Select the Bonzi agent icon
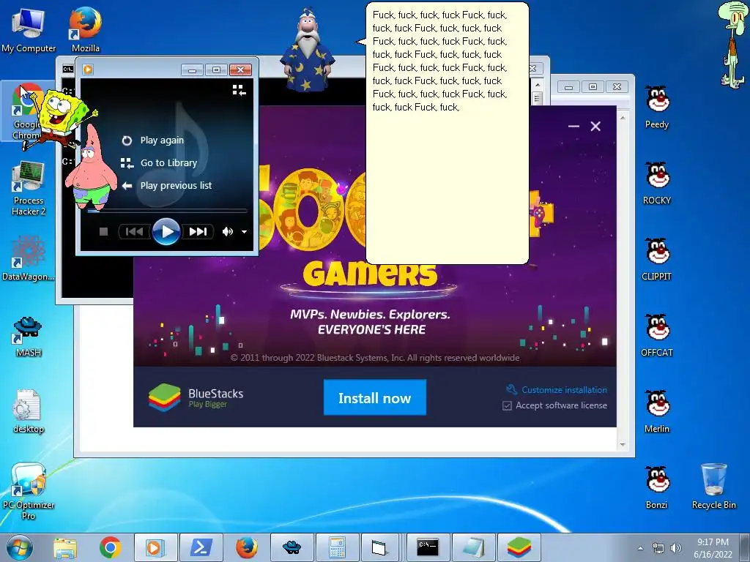This screenshot has width=750, height=562. (657, 487)
